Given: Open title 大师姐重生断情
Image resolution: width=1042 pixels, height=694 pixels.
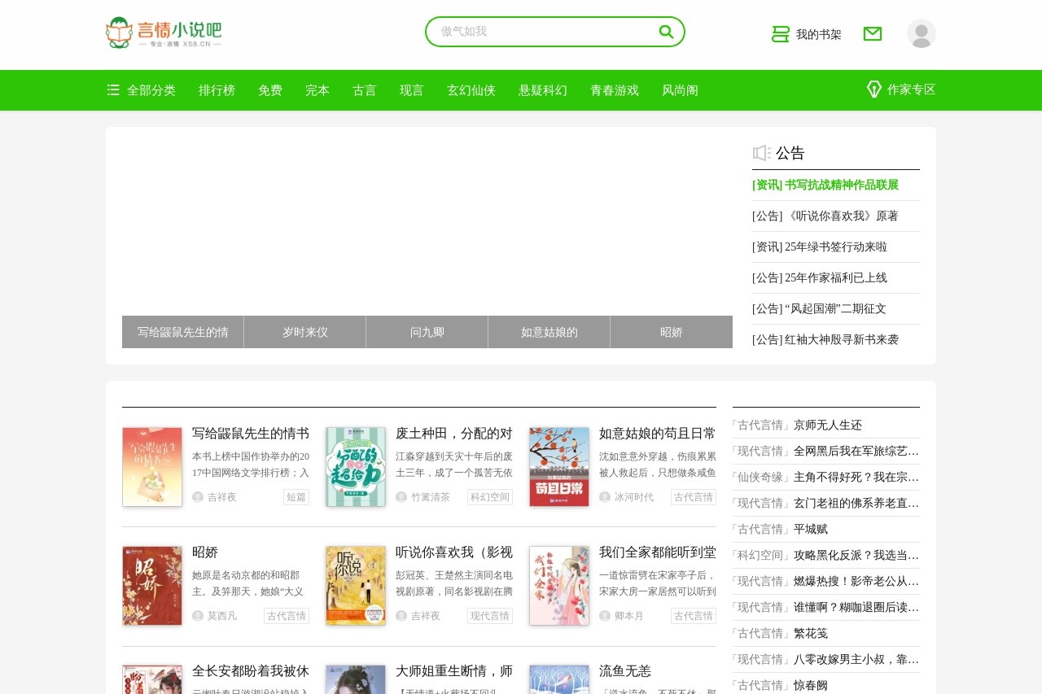Looking at the screenshot, I should click(x=454, y=671).
